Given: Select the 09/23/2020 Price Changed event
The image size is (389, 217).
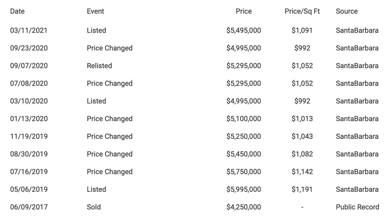Looking at the screenshot, I should [x=109, y=48].
